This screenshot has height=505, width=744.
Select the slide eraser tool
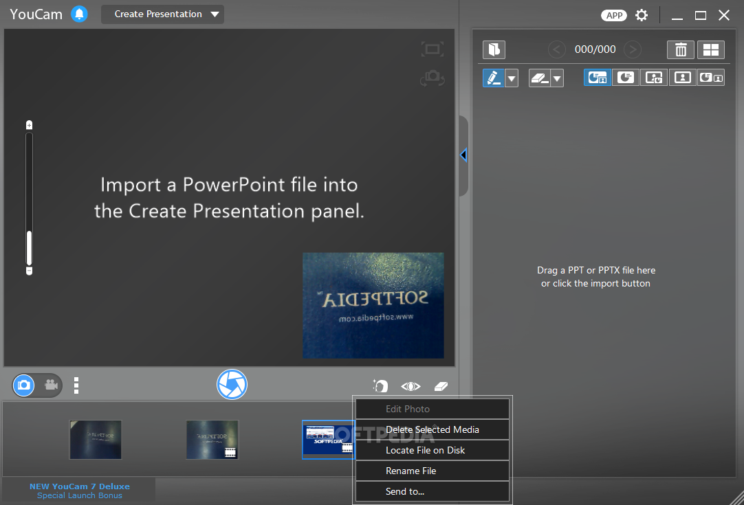(540, 78)
